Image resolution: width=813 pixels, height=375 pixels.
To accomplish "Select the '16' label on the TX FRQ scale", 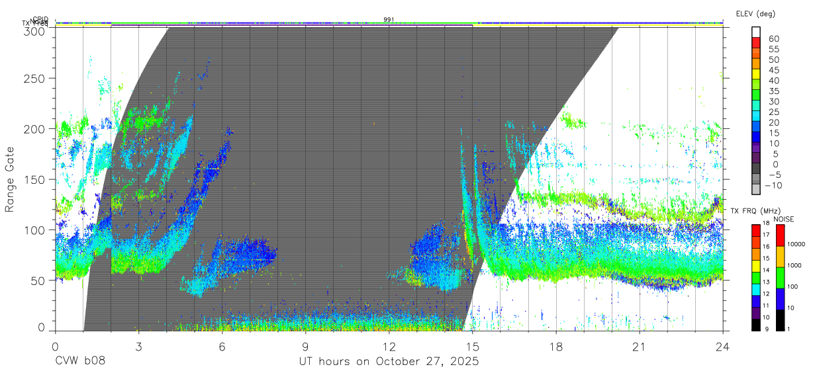I will 766,246.
